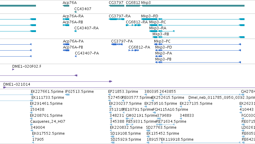Click EST FGH115A10.5prime

pyautogui.click(x=170, y=110)
